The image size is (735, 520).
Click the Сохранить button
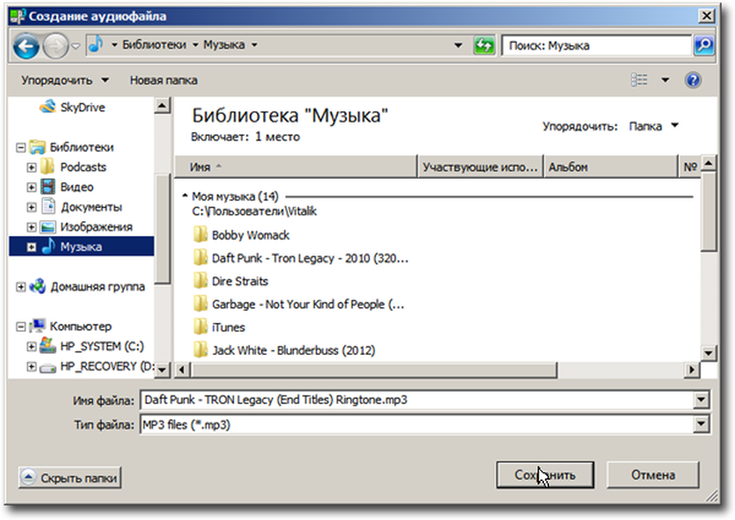(546, 474)
